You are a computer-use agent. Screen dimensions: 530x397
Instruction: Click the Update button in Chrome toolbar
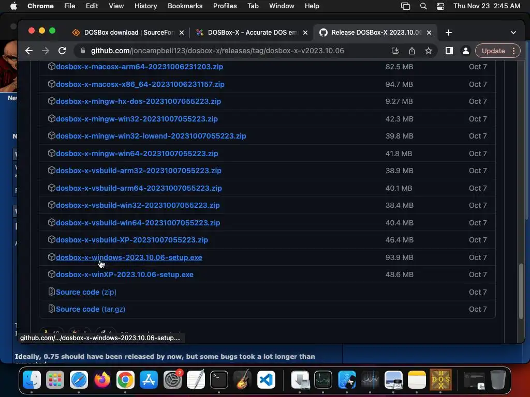pyautogui.click(x=493, y=51)
